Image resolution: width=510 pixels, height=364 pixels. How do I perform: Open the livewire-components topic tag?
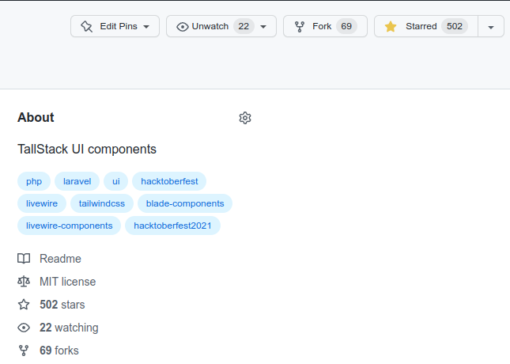(70, 226)
